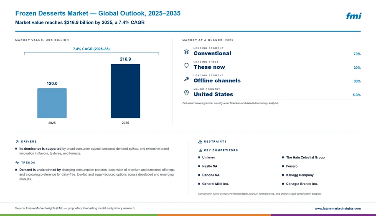Click the market value subtitle line
The width and height of the screenshot is (376, 216).
click(80, 23)
